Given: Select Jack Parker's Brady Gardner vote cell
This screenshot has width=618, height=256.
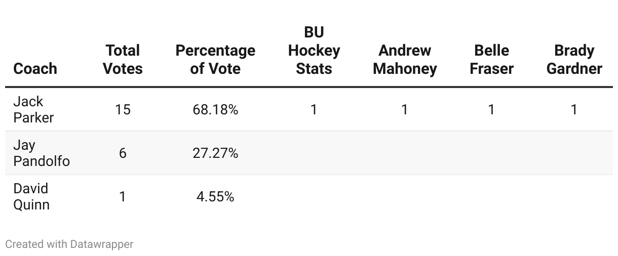Looking at the screenshot, I should coord(574,109).
